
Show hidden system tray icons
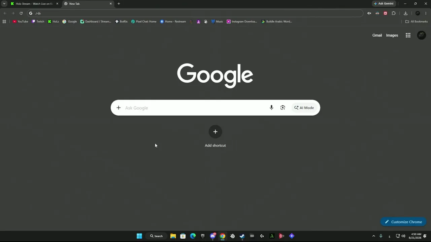point(373,236)
